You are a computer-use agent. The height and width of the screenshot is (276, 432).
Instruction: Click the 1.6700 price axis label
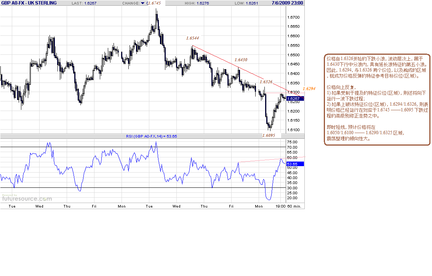pos(293,17)
